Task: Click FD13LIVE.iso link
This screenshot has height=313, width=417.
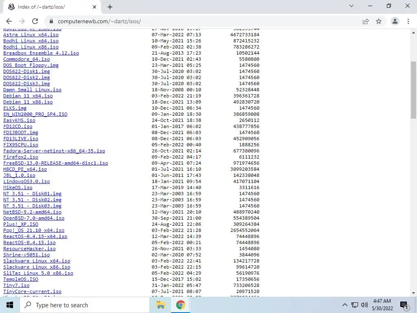Action: click(20, 139)
